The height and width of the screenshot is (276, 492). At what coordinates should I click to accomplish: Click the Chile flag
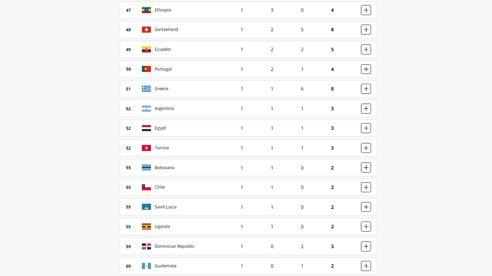pos(146,187)
